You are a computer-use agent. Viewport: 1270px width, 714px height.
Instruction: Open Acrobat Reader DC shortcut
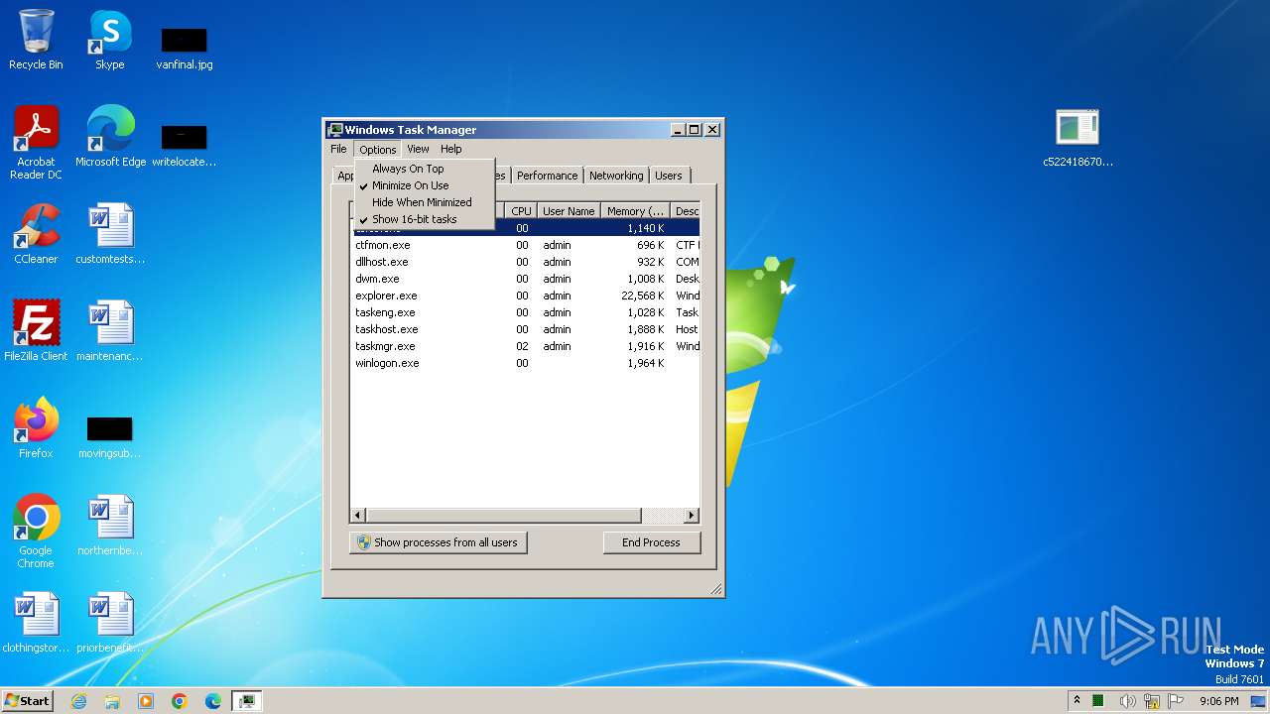pyautogui.click(x=36, y=143)
